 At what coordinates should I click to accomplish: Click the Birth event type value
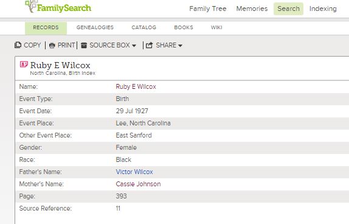[x=122, y=99]
